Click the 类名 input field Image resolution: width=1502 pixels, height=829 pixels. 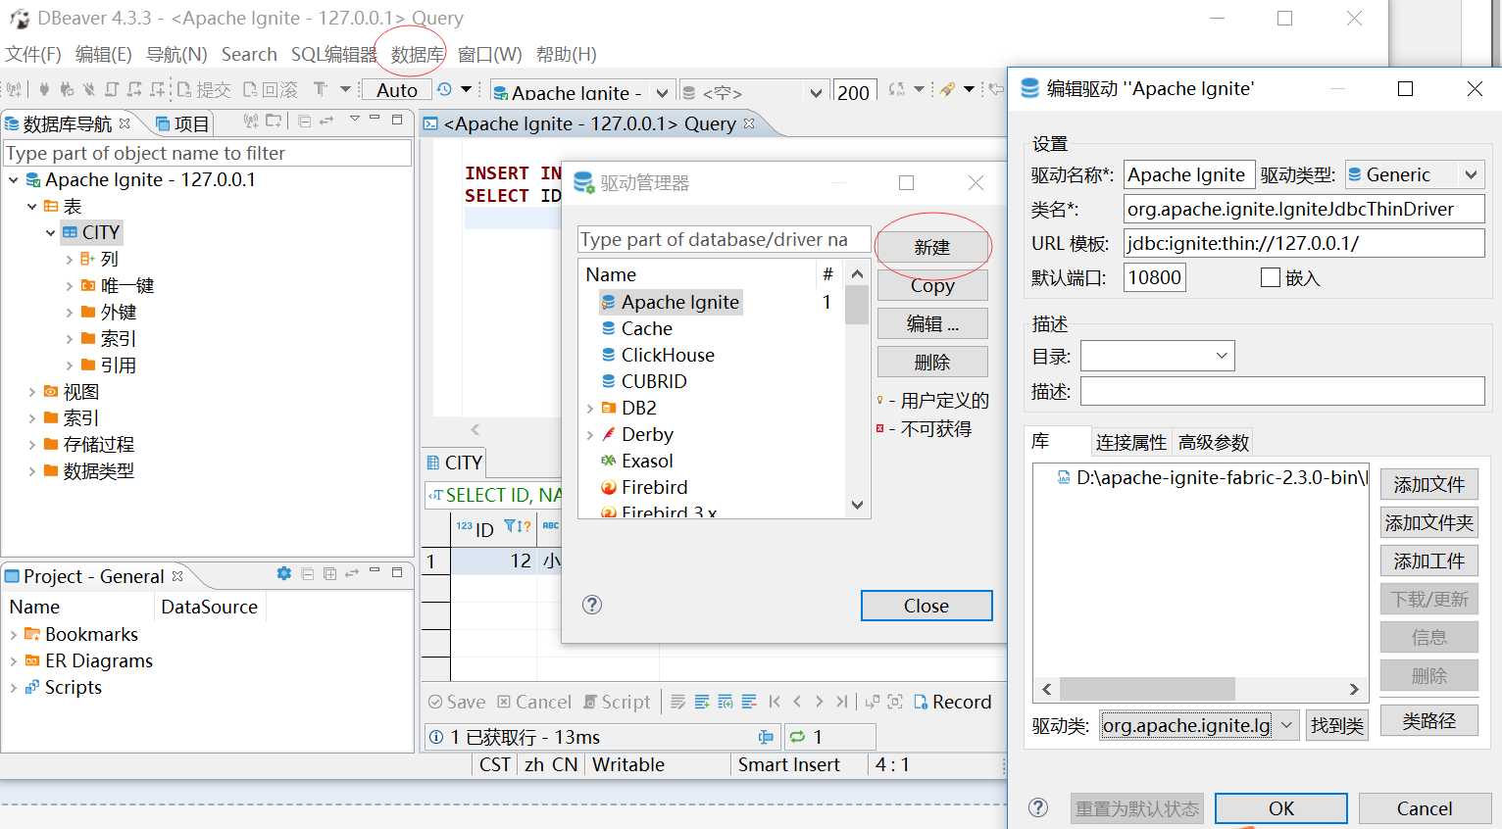point(1304,209)
